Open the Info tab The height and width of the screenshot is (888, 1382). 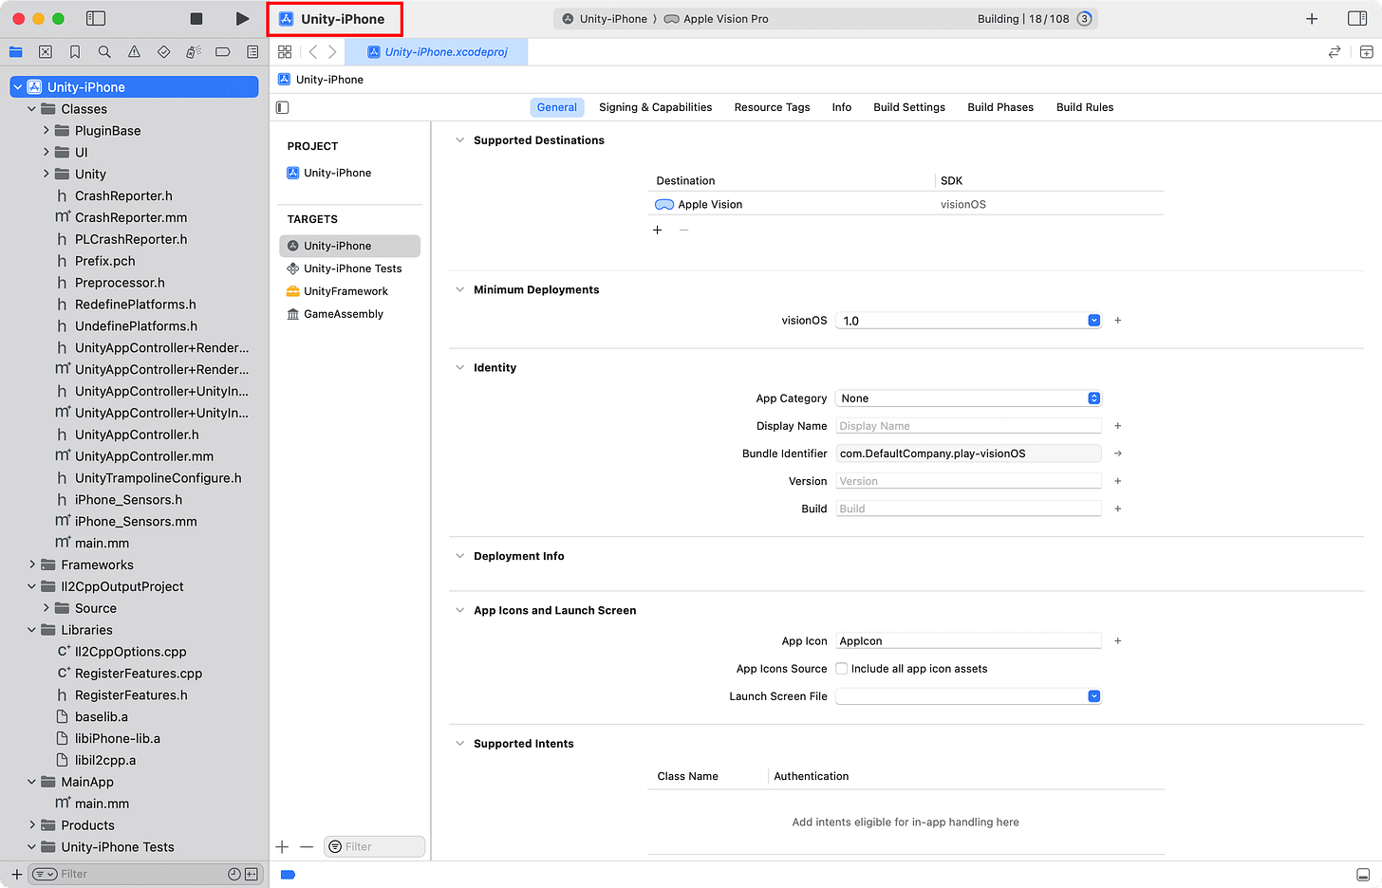click(841, 107)
